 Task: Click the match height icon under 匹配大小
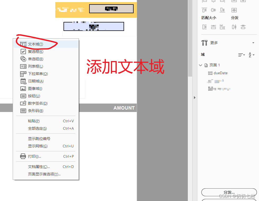click(213, 27)
